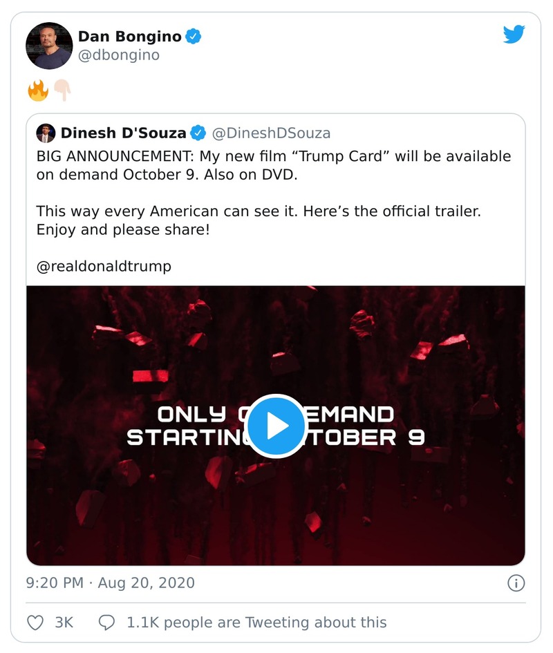Click the reply speech bubble icon

pos(106,623)
